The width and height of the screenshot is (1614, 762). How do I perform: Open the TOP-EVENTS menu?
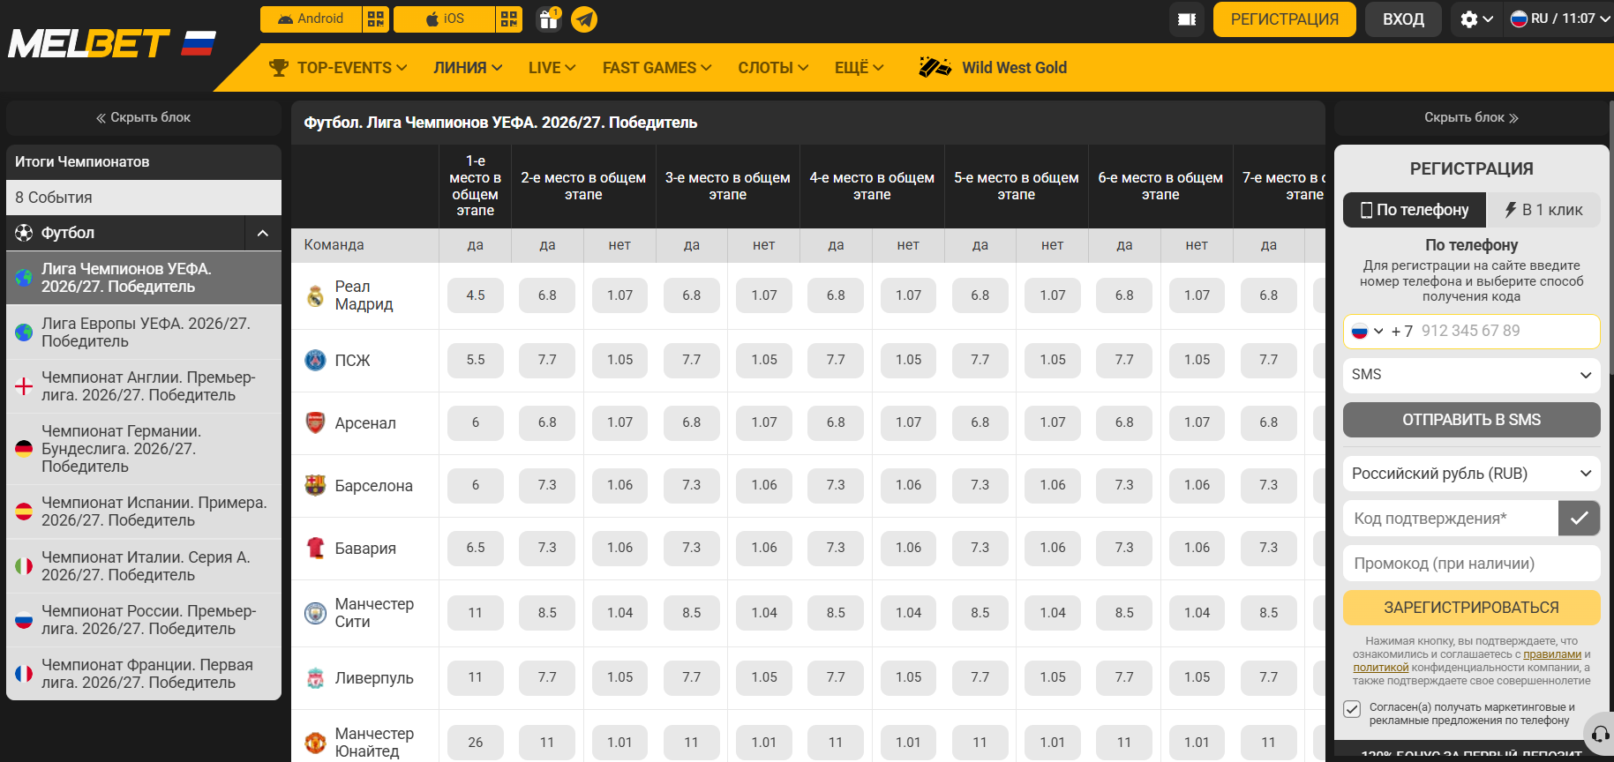click(x=338, y=68)
